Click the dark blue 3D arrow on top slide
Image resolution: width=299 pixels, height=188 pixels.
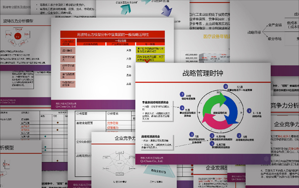pyautogui.click(x=167, y=10)
